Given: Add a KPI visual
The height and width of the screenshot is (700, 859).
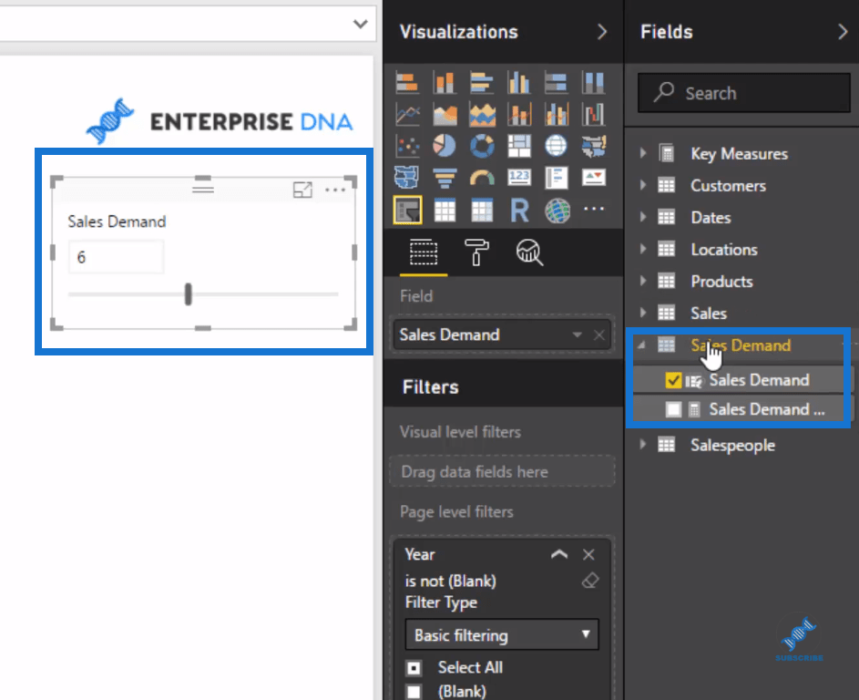Looking at the screenshot, I should [x=593, y=178].
